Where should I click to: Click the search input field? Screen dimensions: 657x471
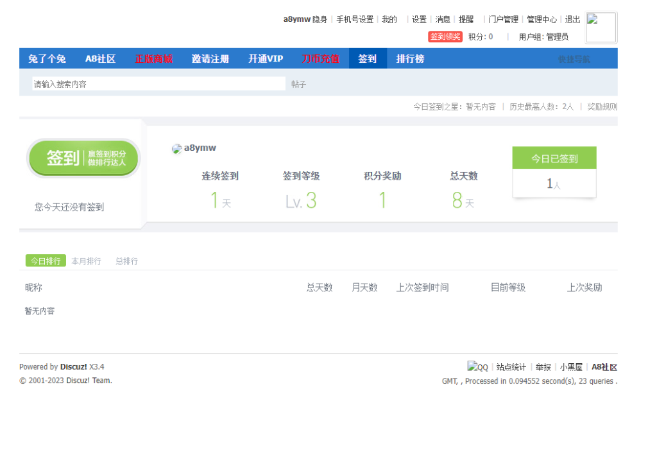pos(159,84)
